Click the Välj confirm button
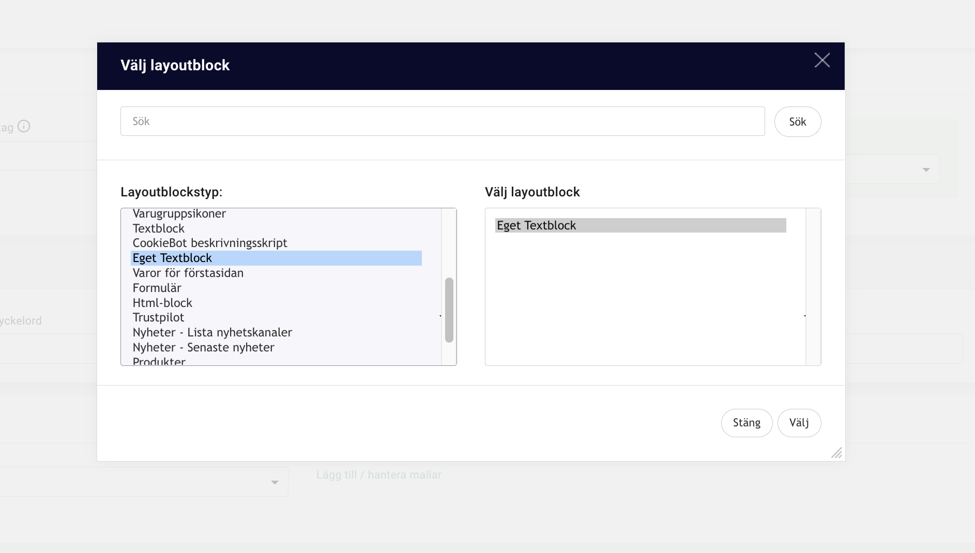The height and width of the screenshot is (553, 975). pos(799,423)
